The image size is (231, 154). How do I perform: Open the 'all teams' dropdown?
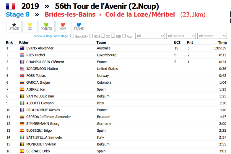click(x=212, y=36)
